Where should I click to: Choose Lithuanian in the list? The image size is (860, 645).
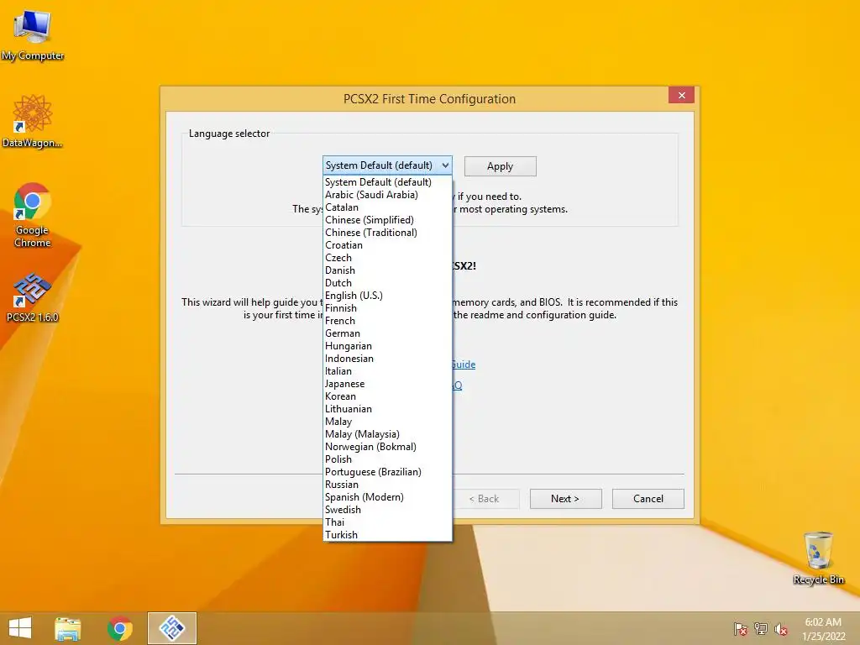coord(387,409)
